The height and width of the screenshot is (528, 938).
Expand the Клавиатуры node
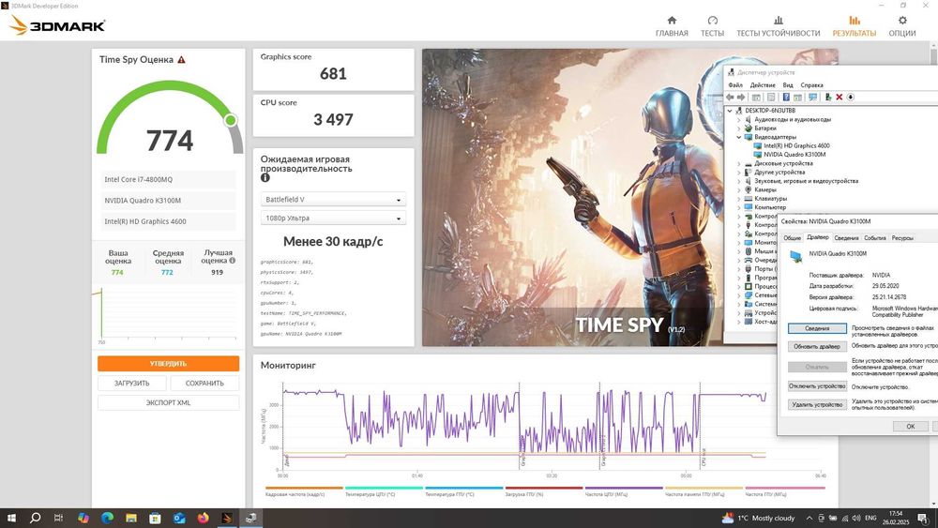(739, 199)
